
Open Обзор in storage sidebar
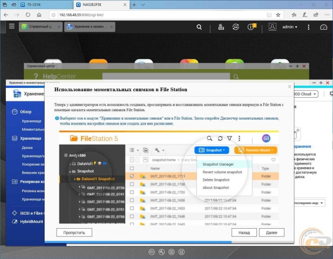coord(25,112)
